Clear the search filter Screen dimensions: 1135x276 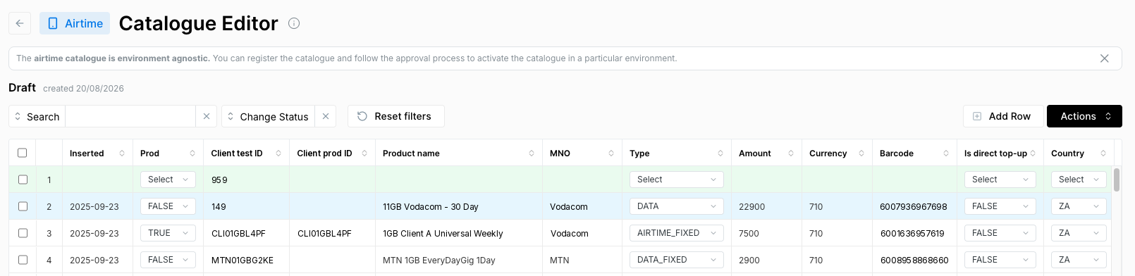pos(207,116)
